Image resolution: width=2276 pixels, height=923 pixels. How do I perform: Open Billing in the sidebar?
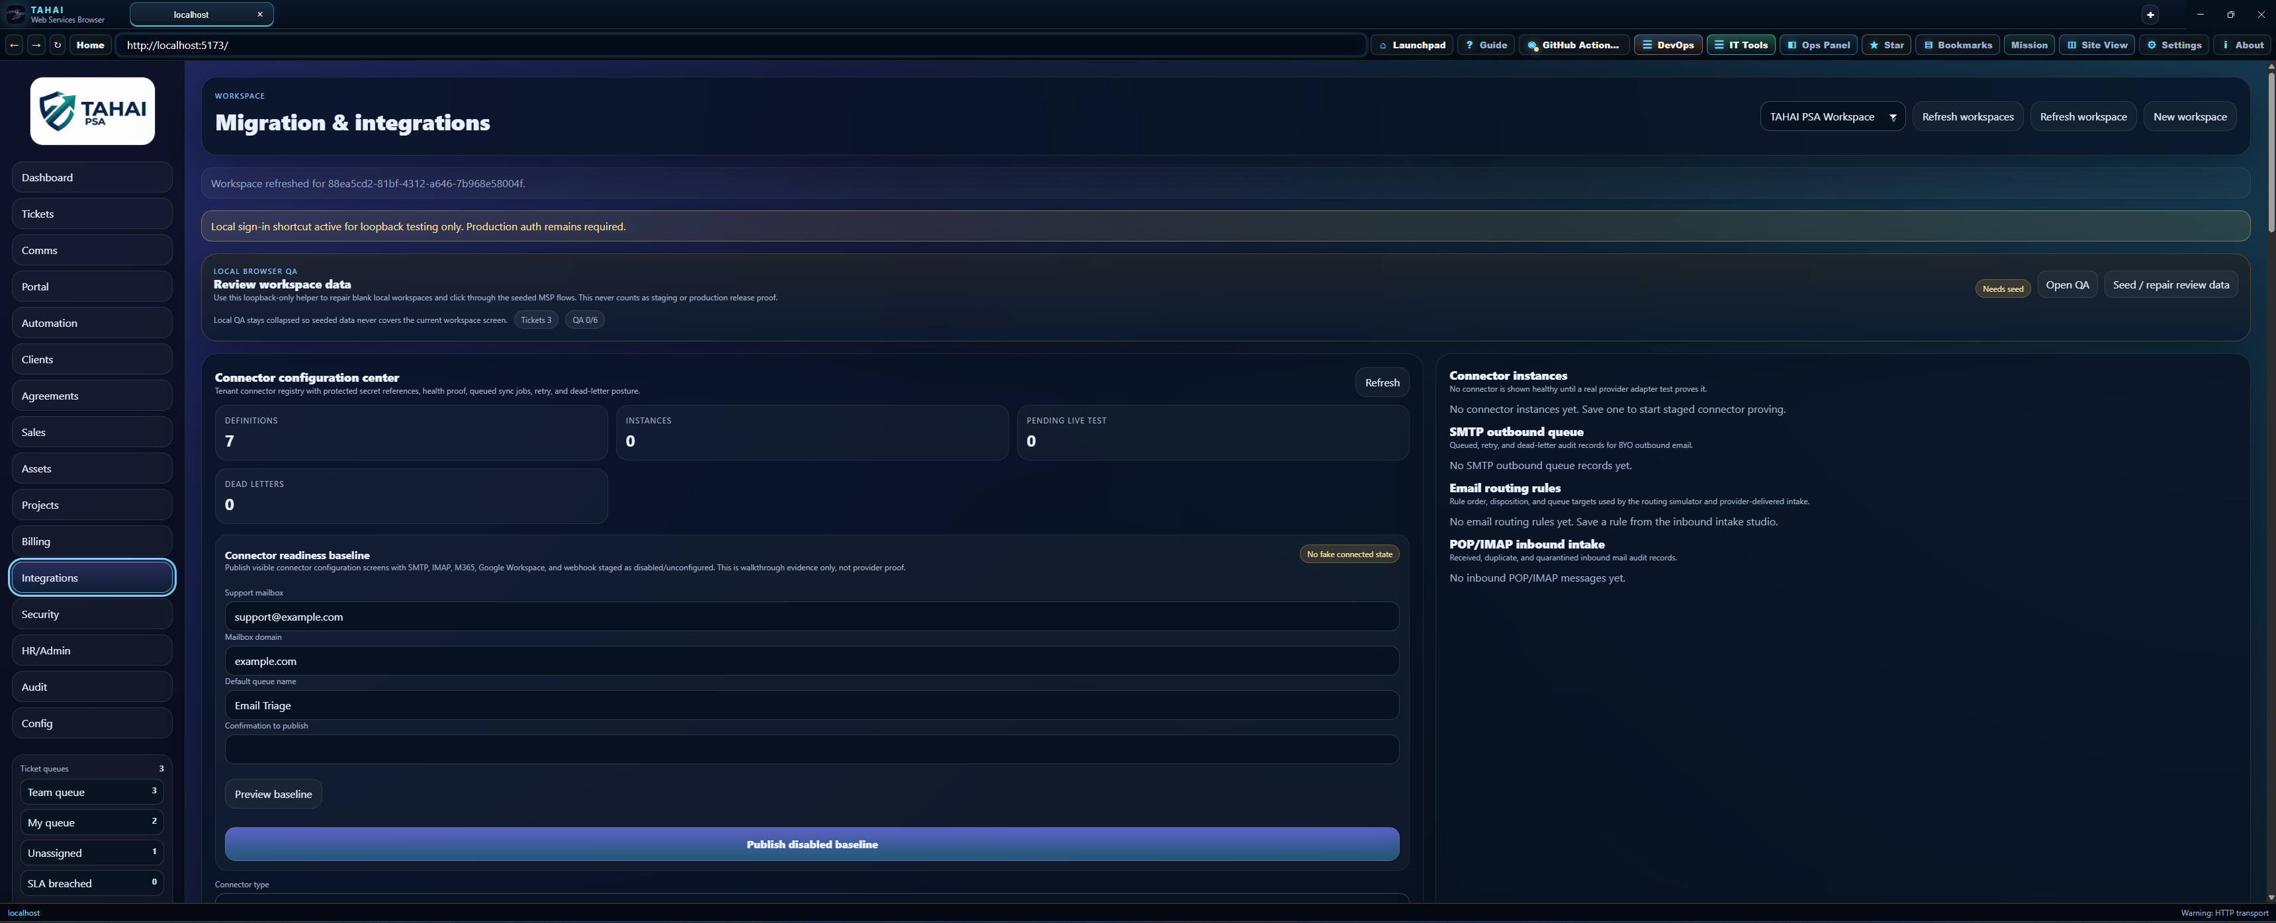point(92,541)
